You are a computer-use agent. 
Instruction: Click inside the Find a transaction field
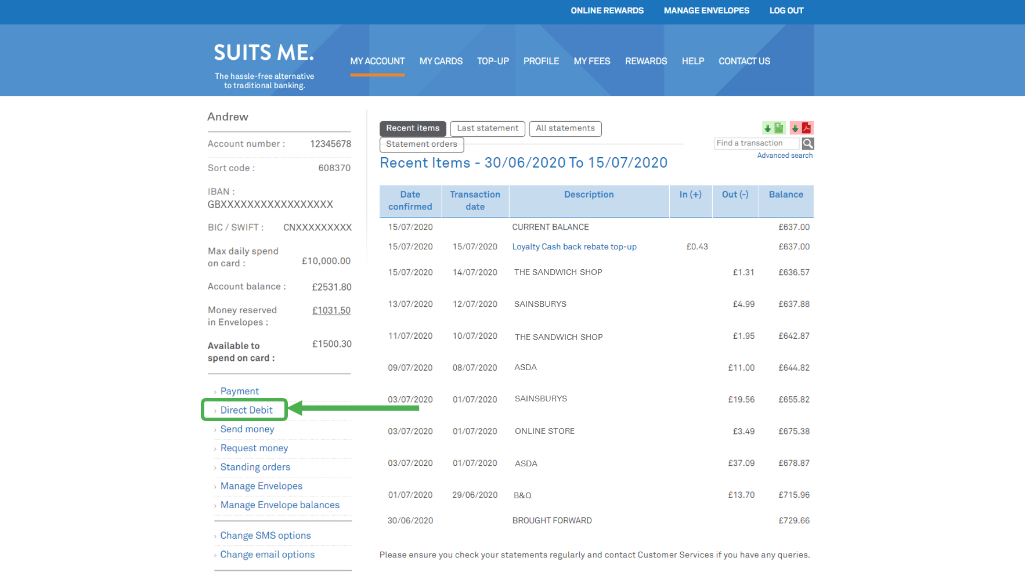click(756, 143)
